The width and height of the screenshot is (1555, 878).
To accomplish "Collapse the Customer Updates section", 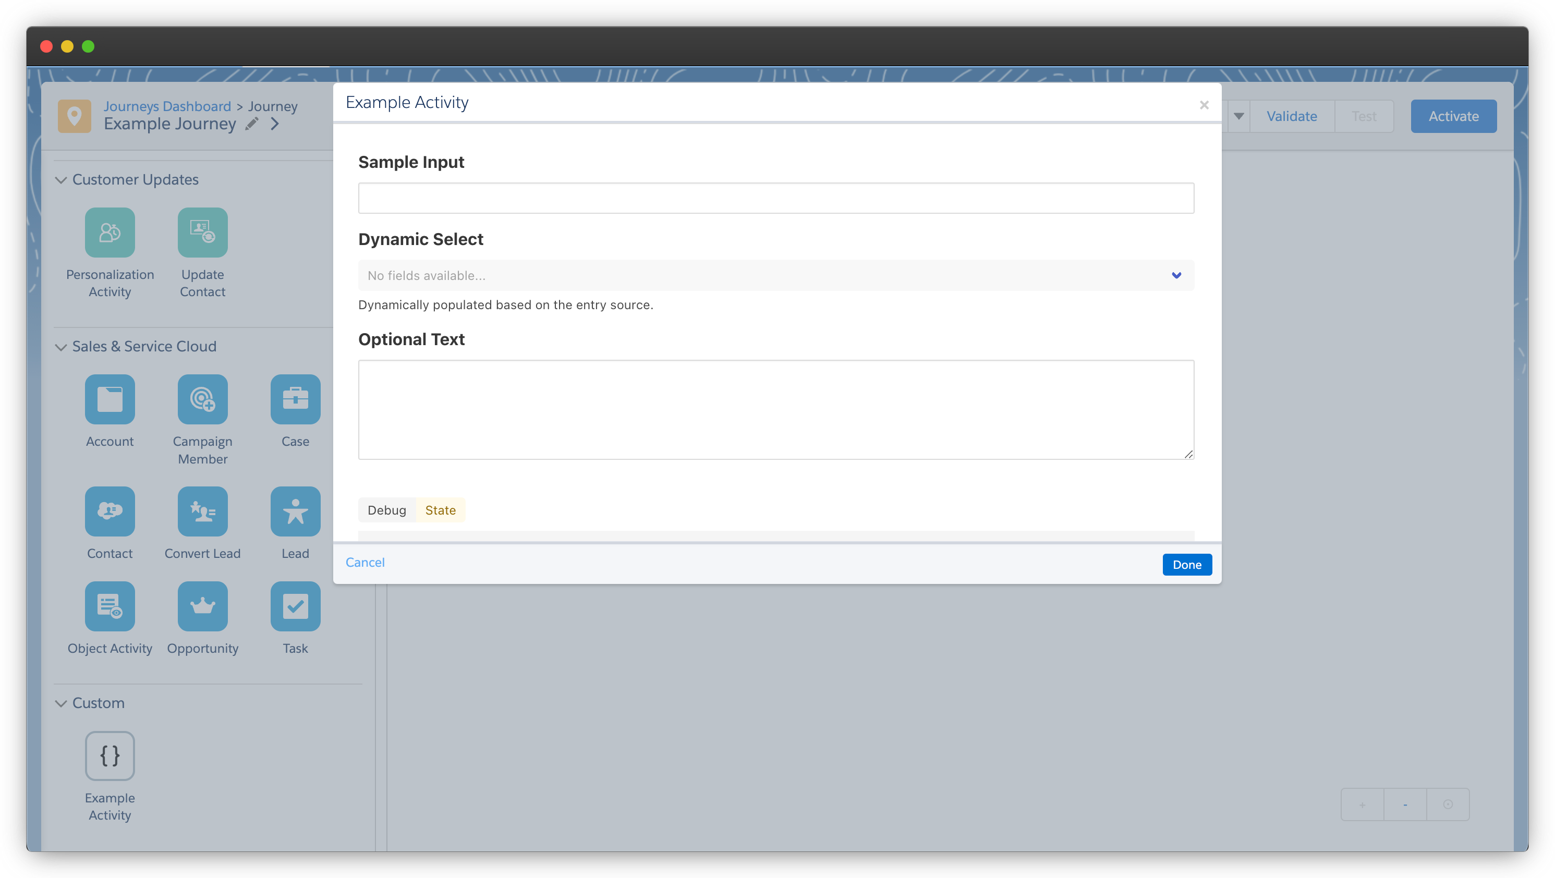I will click(61, 180).
